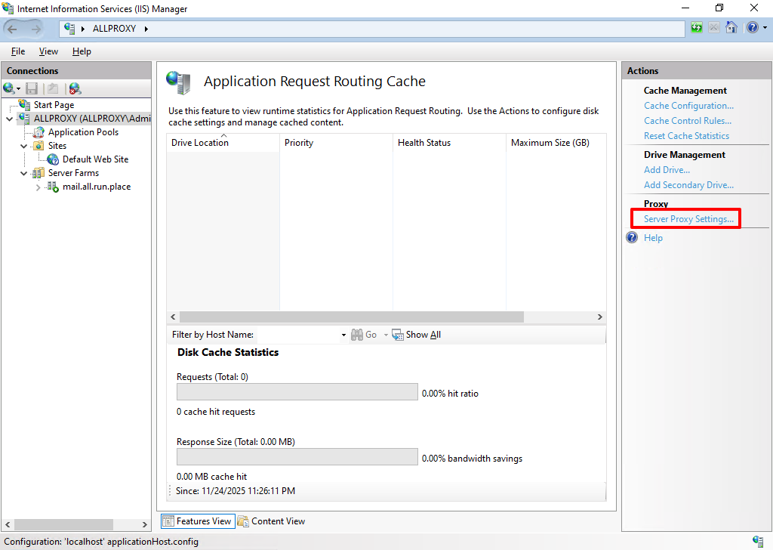Click the Help question mark icon in the toolbar

(753, 28)
